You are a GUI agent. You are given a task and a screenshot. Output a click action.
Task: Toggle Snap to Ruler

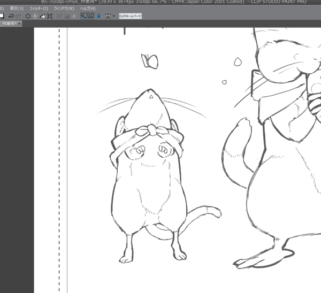point(83,16)
